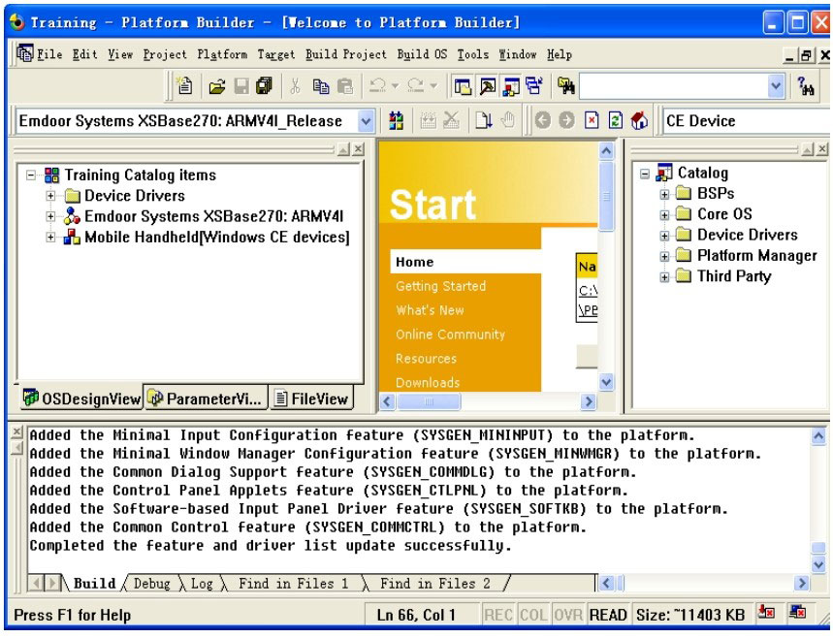Click the Save All icon
This screenshot has height=638, width=833.
(264, 86)
